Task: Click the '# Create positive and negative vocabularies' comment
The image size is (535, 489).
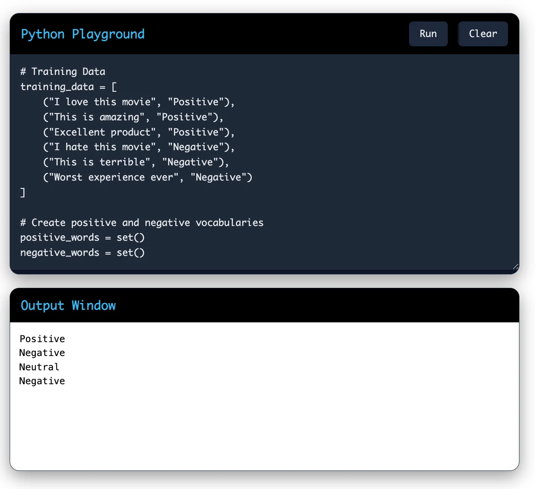Action: pyautogui.click(x=142, y=223)
